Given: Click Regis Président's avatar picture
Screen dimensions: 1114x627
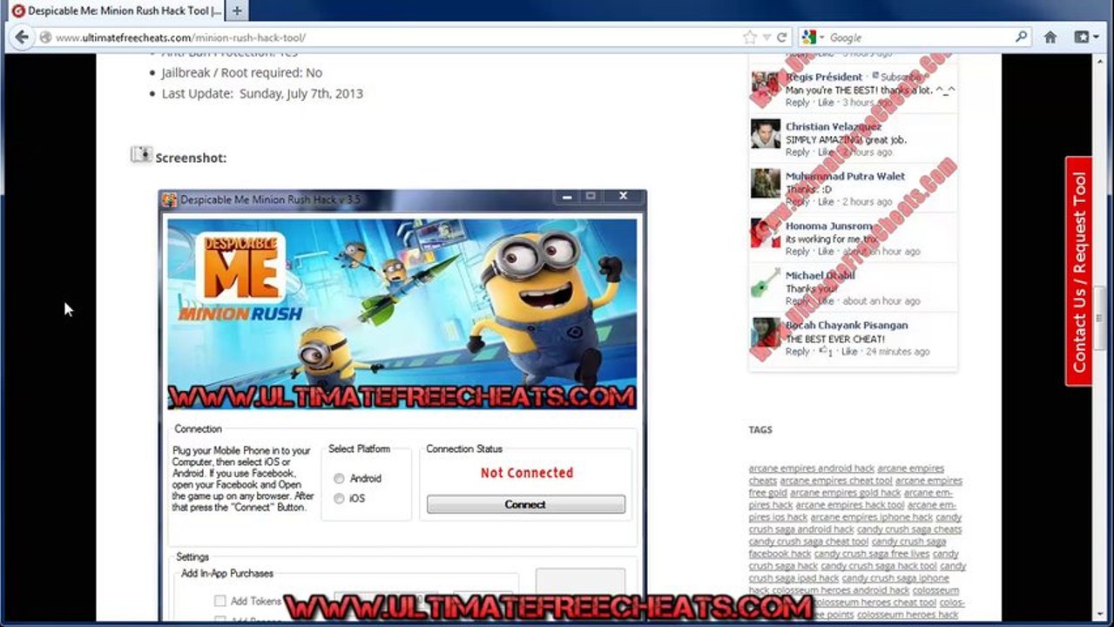Looking at the screenshot, I should 766,85.
